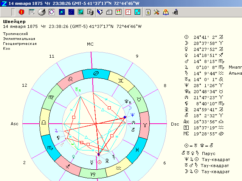The image size is (242, 181).
Task: Open the geographic map icon
Action: tap(81, 12)
